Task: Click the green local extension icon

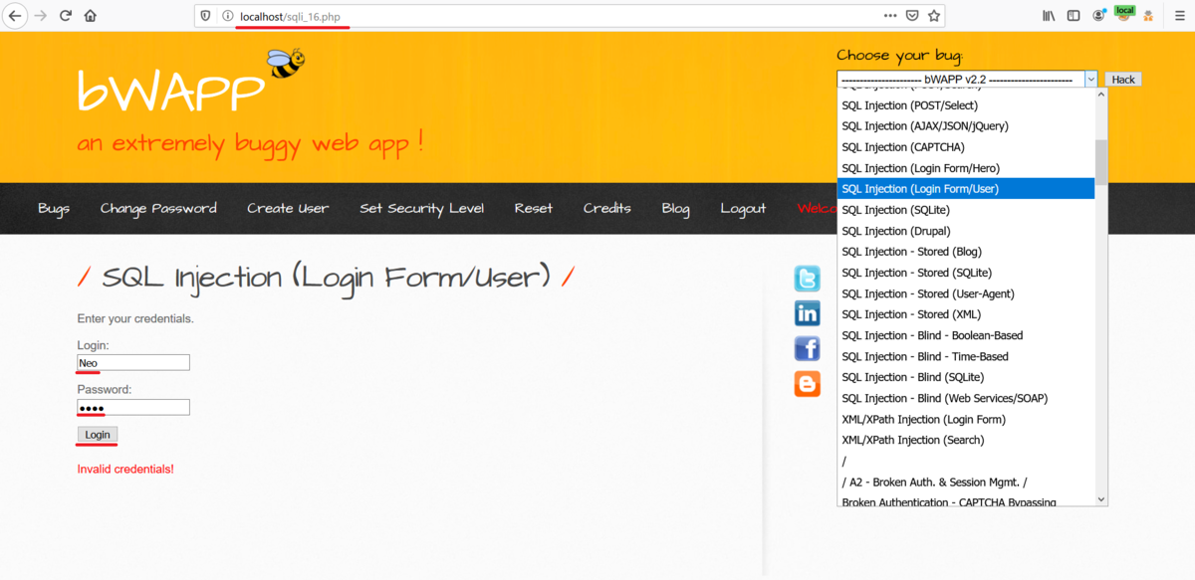Action: 1124,14
